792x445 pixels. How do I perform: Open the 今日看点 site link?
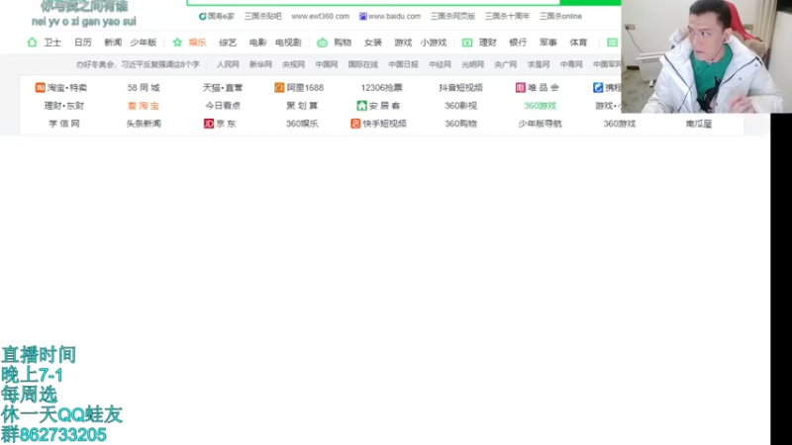click(223, 106)
